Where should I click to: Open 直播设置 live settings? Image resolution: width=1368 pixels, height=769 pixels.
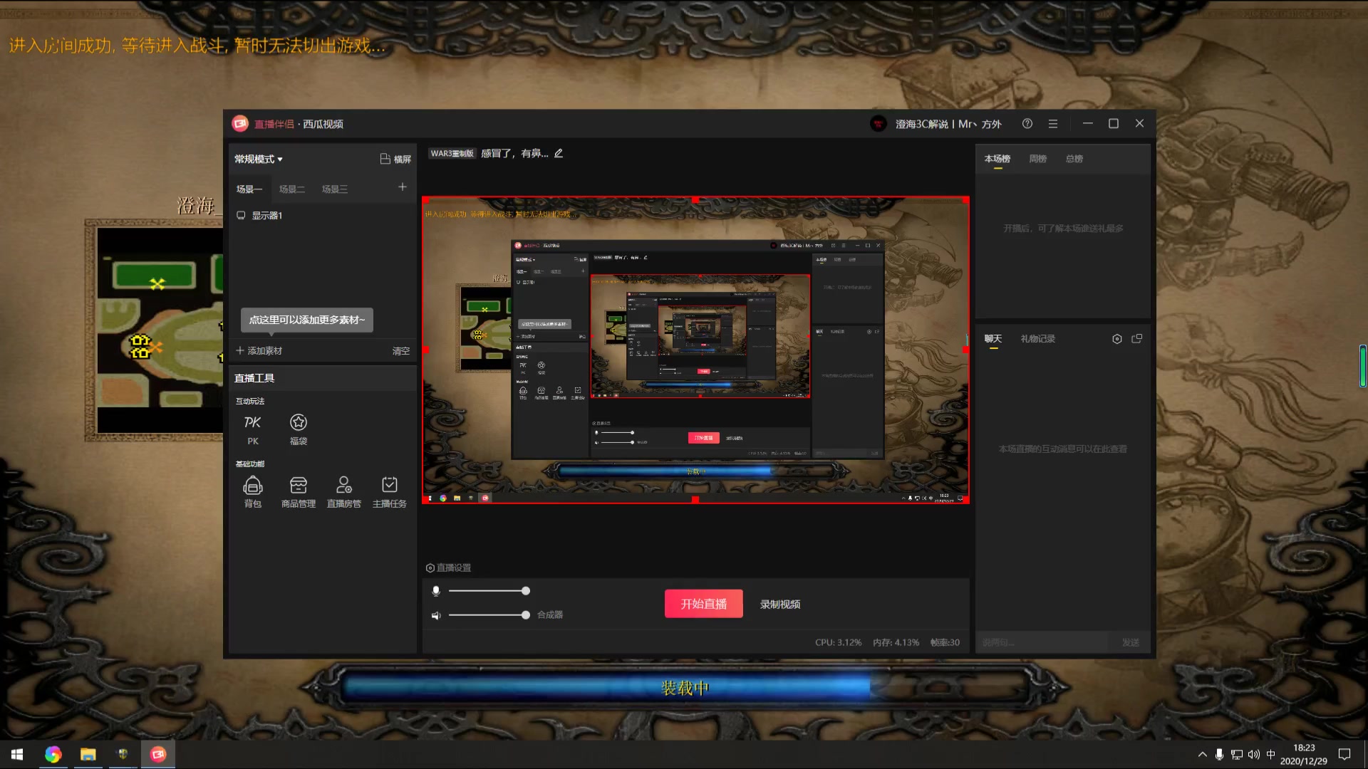(x=448, y=567)
